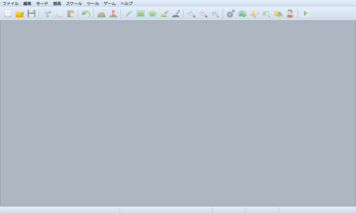Click the New Project icon
The height and width of the screenshot is (213, 356).
[8, 14]
